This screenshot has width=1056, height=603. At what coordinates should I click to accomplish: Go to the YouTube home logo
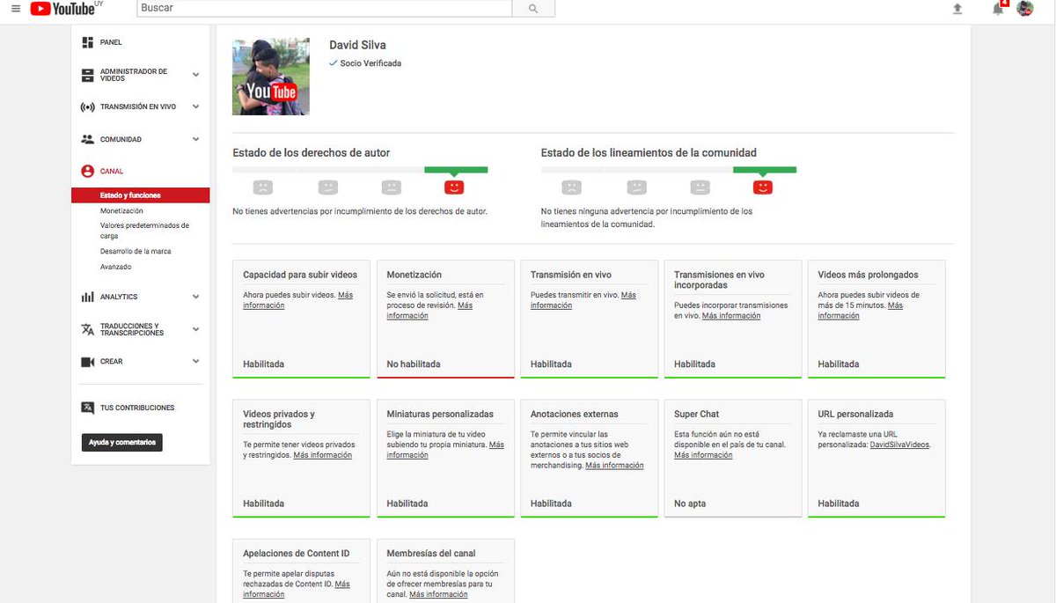coord(62,9)
